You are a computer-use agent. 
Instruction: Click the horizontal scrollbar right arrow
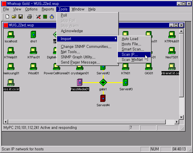[177, 122]
